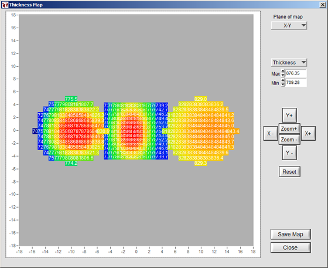The height and width of the screenshot is (268, 328).
Task: Click the X - pan button
Action: 271,133
